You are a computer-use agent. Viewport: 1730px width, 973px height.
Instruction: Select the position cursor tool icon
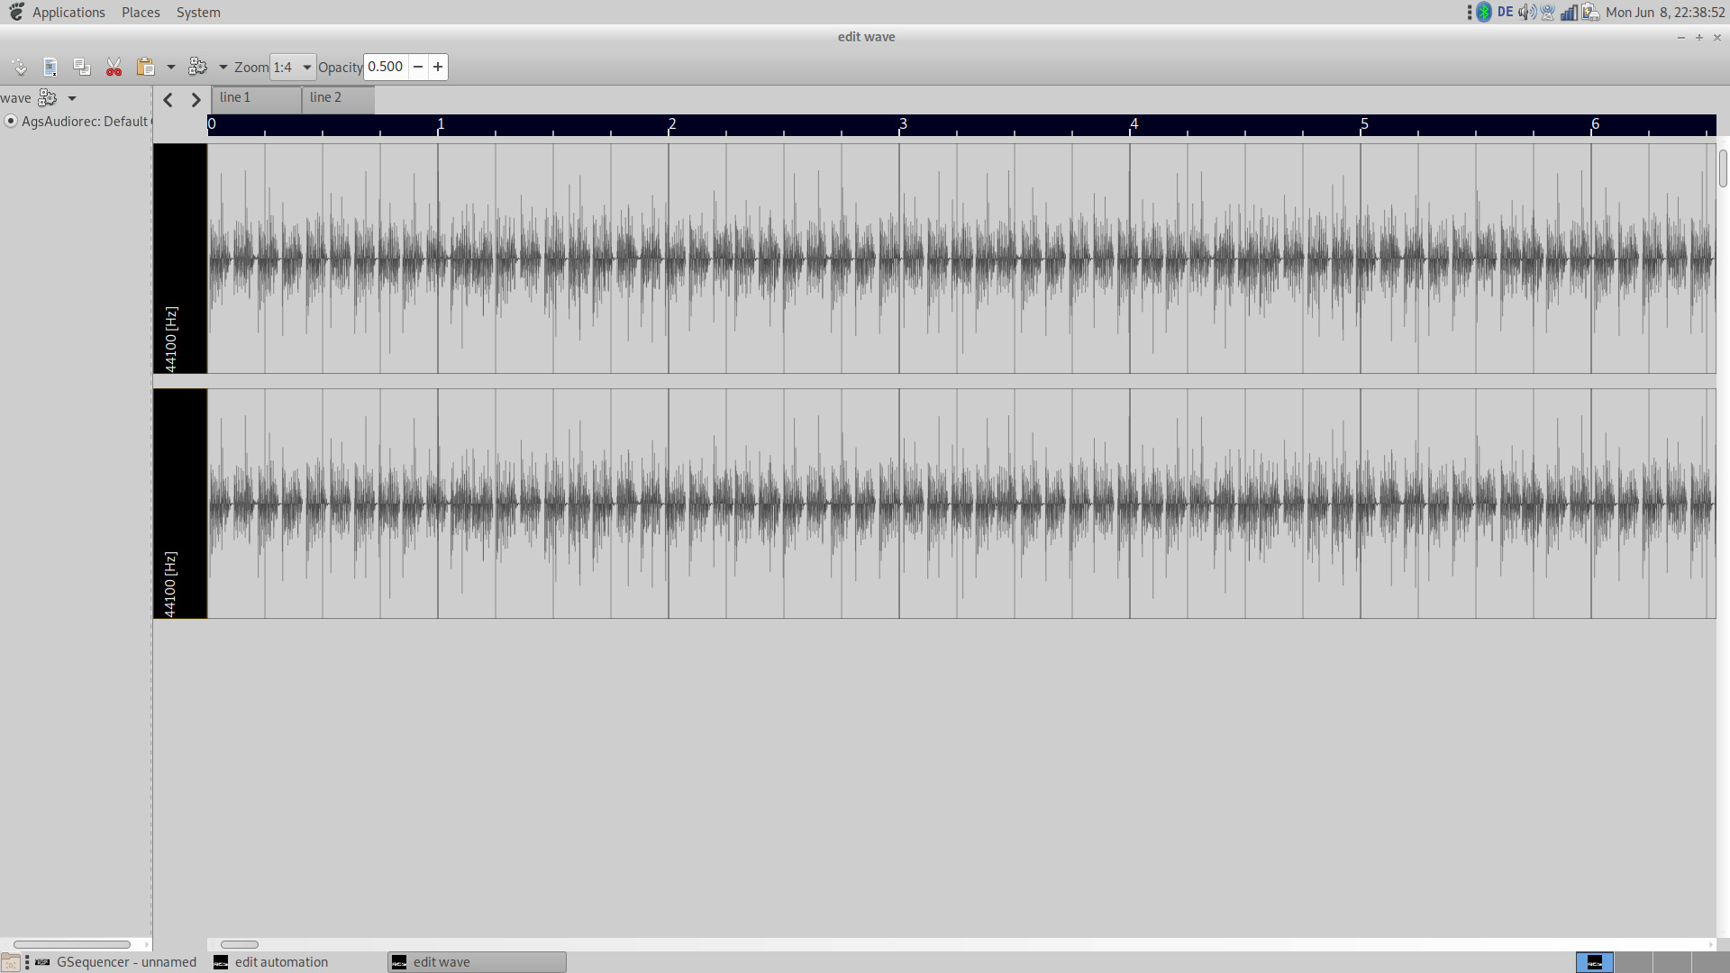pyautogui.click(x=19, y=67)
